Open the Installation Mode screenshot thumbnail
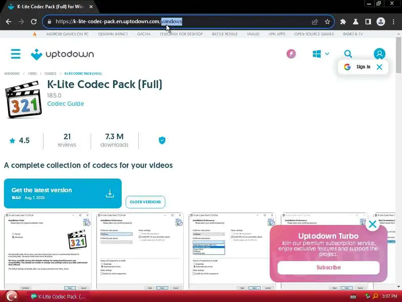The width and height of the screenshot is (402, 302). tap(48, 251)
